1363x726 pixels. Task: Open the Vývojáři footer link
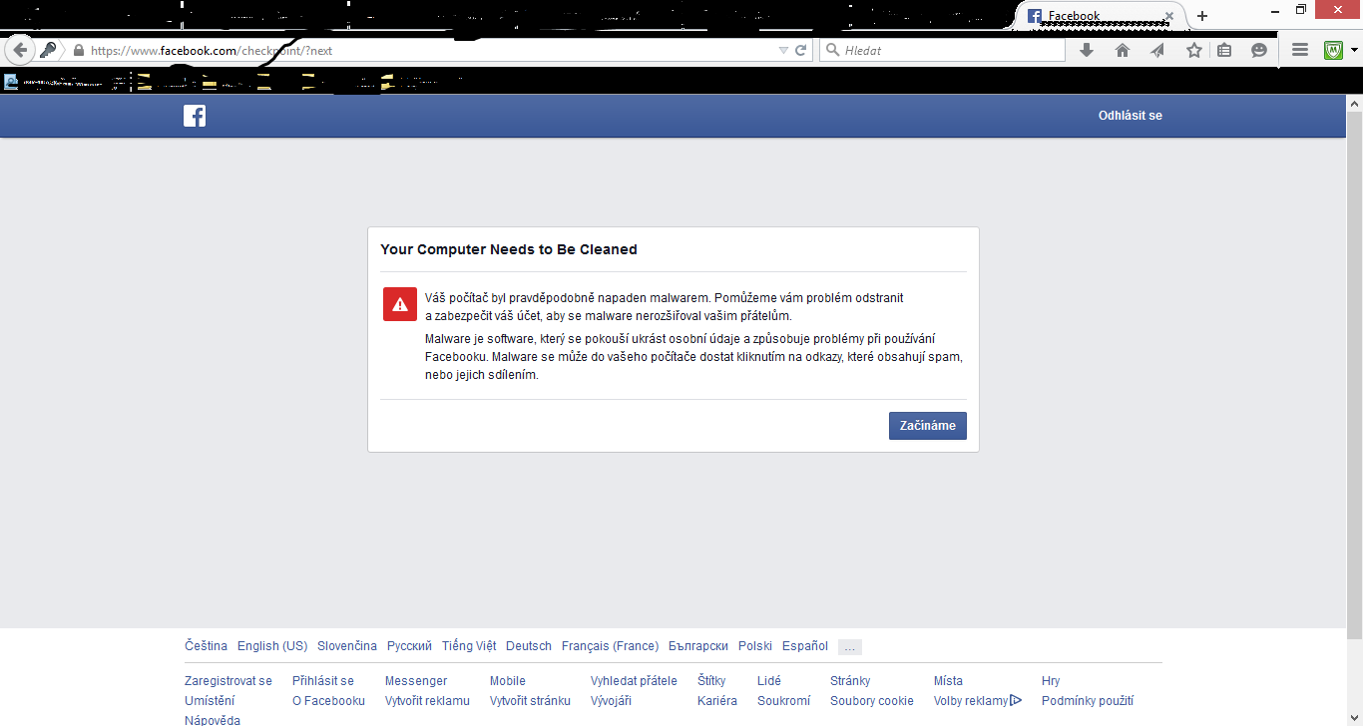click(611, 701)
